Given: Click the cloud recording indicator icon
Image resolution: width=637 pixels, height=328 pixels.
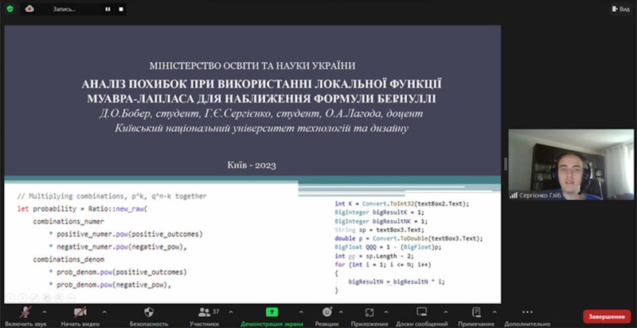Looking at the screenshot, I should [30, 9].
